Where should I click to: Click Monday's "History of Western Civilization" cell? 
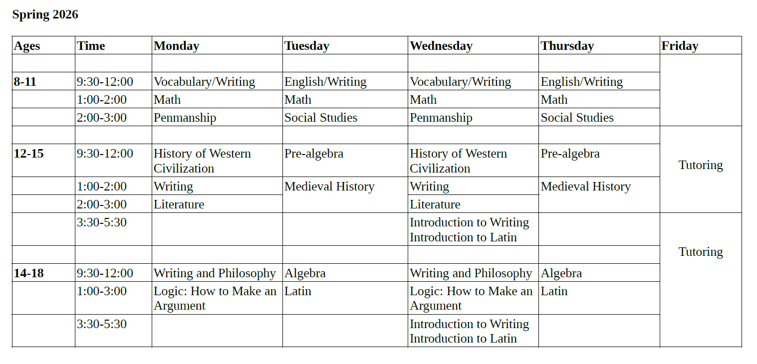(202, 161)
